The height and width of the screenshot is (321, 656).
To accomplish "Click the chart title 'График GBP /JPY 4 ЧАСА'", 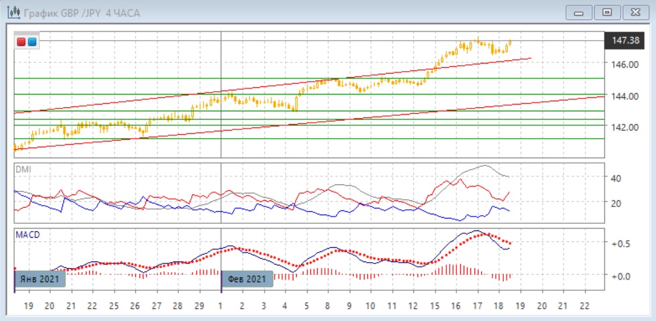I will tap(82, 13).
